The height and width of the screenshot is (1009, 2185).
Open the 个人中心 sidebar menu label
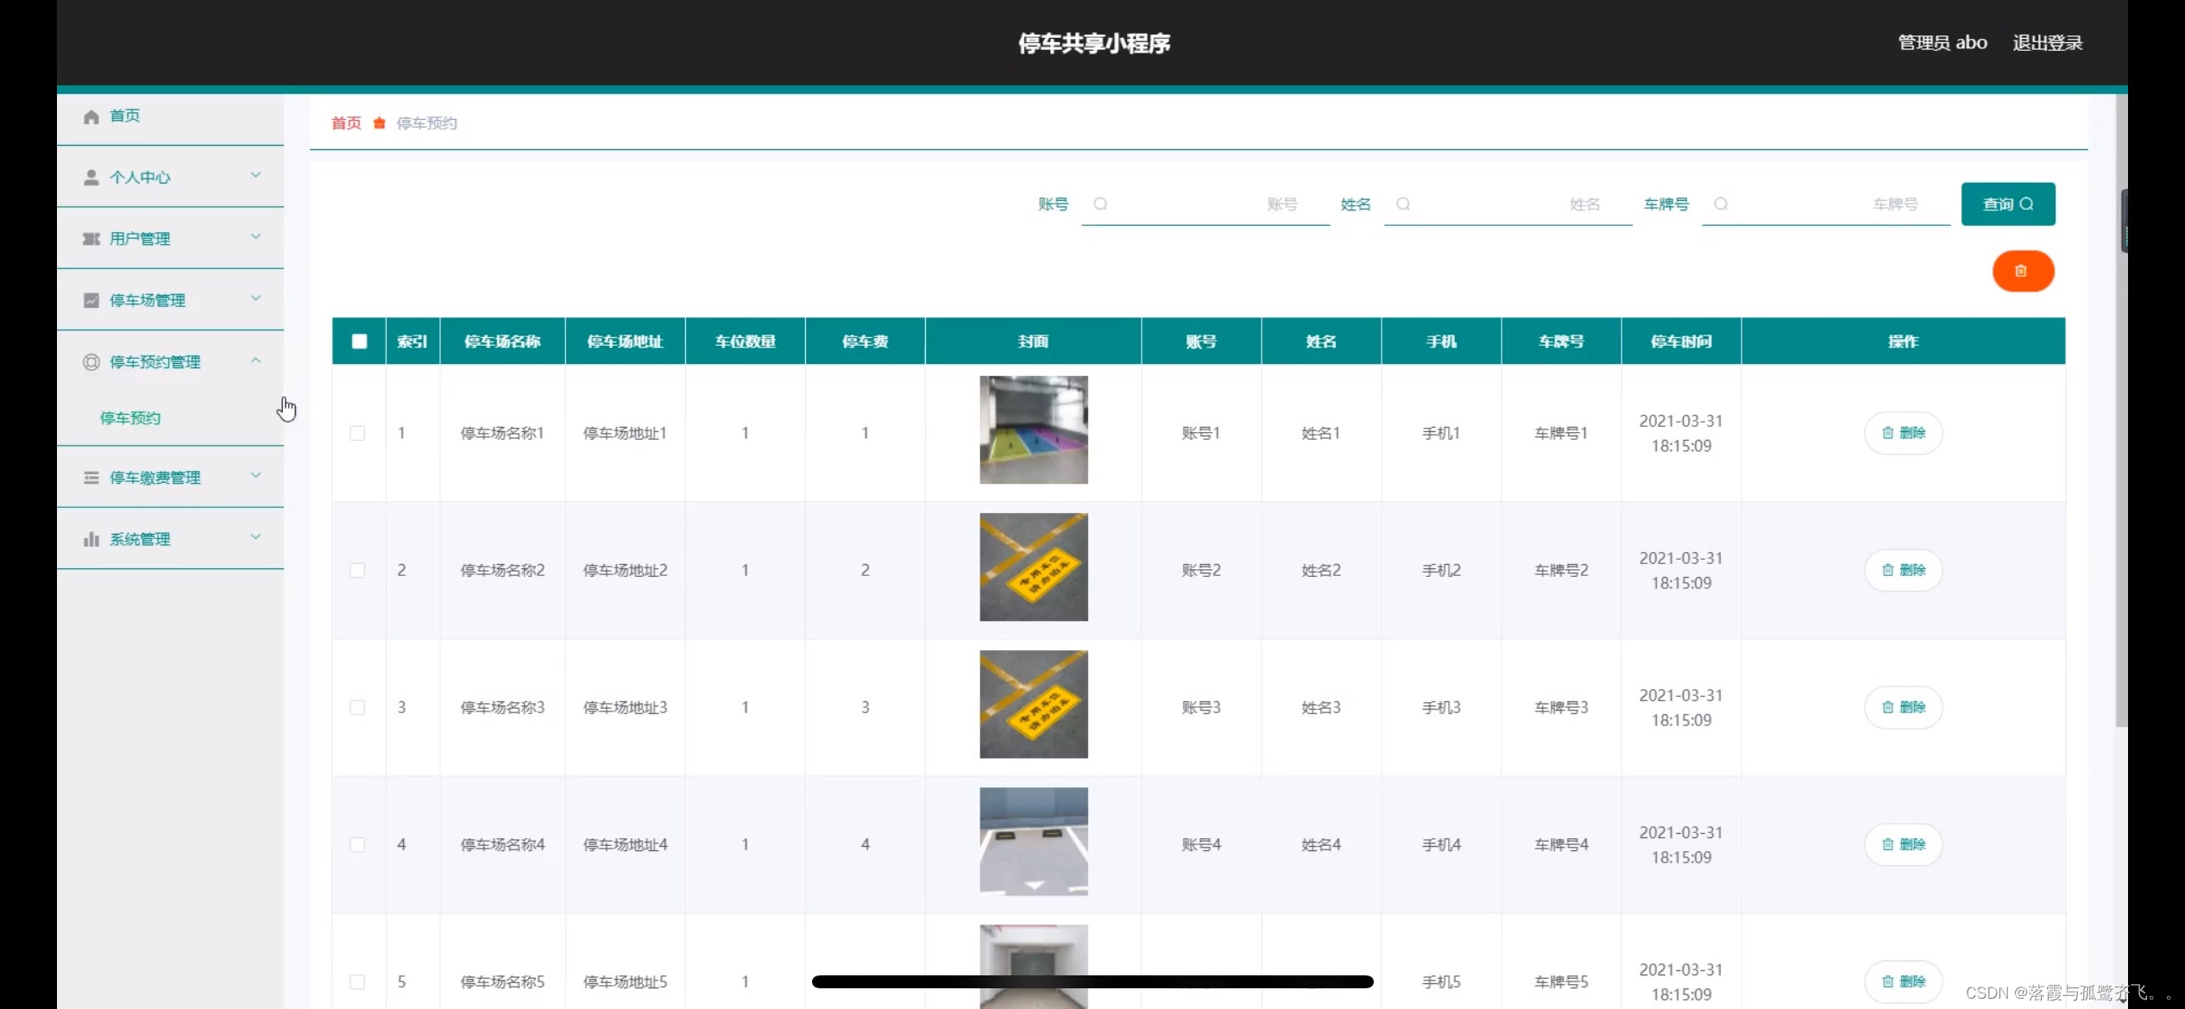[x=140, y=177]
